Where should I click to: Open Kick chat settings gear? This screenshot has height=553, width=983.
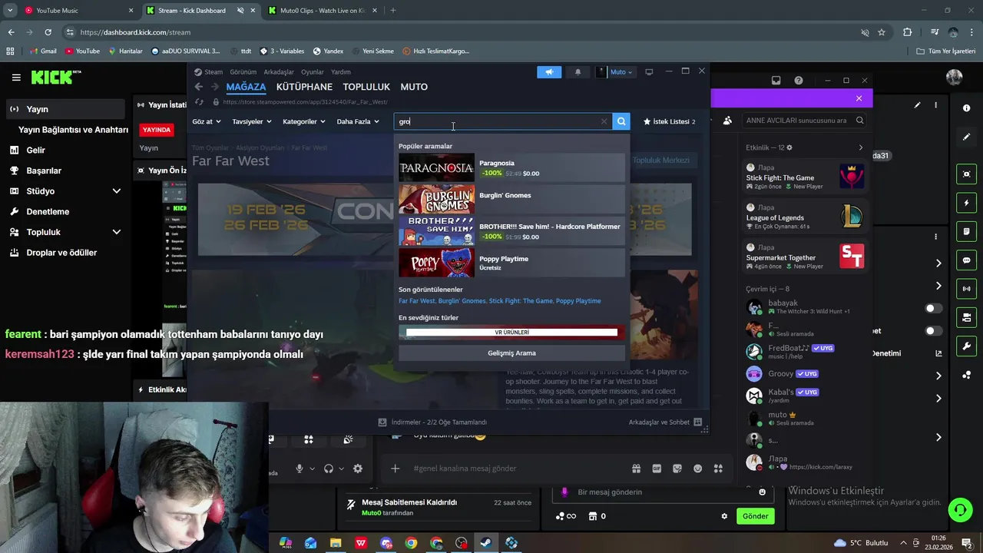(x=724, y=516)
